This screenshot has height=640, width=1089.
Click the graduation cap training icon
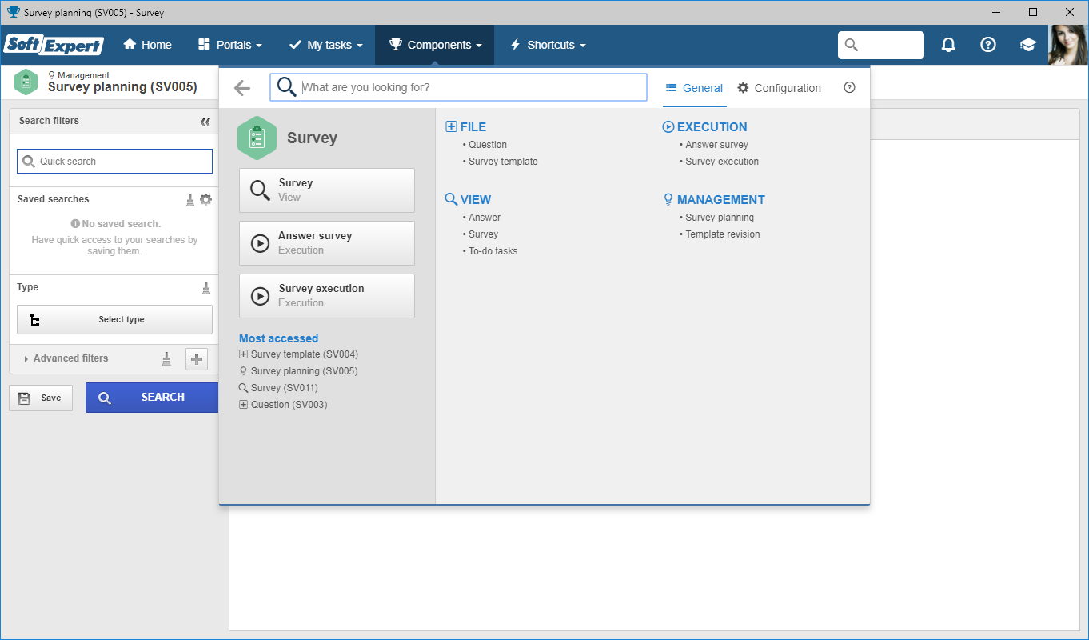pos(1028,45)
